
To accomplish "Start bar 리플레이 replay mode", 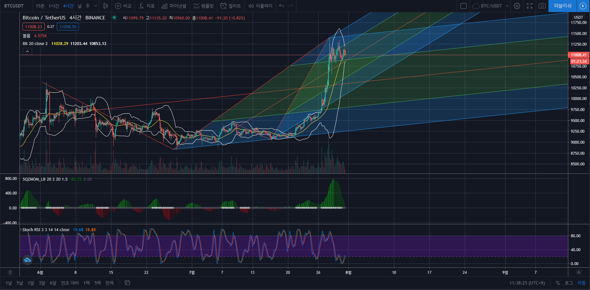I will [x=260, y=6].
